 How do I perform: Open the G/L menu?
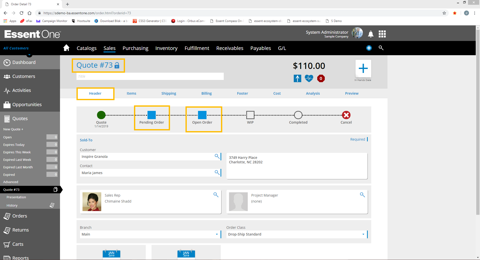[282, 48]
